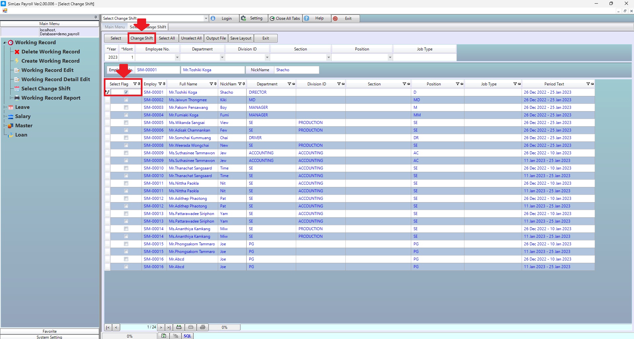Click the add row icon with green arrows

pyautogui.click(x=179, y=327)
